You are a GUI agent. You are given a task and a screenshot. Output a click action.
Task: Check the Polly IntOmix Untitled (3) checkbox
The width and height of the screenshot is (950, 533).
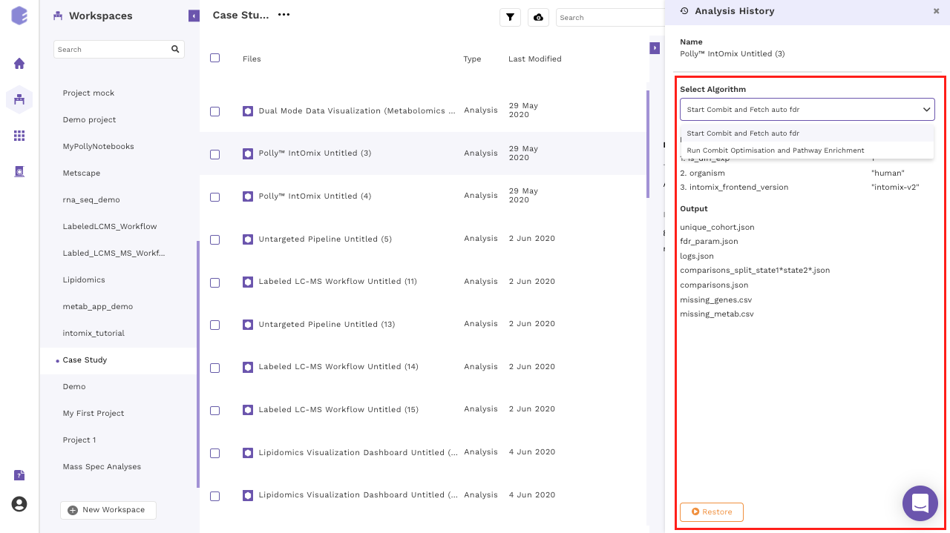(x=214, y=154)
